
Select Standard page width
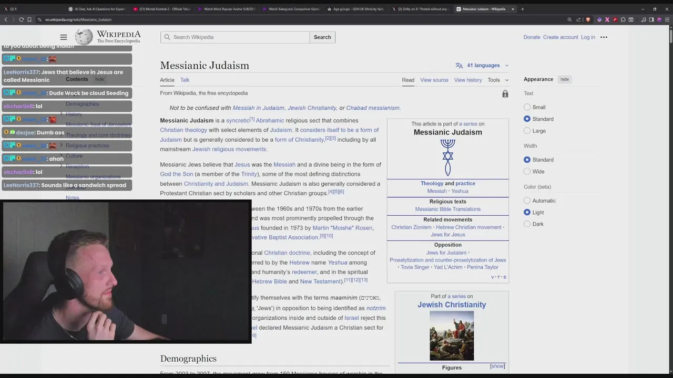(527, 160)
